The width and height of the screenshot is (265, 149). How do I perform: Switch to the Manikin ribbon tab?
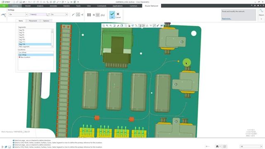pyautogui.click(x=66, y=6)
